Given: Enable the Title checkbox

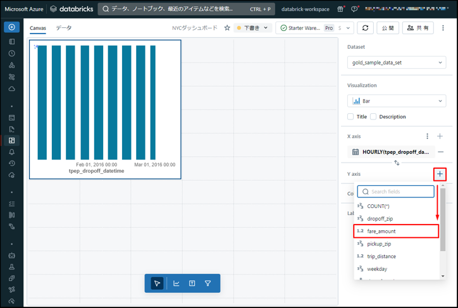Looking at the screenshot, I should tap(351, 116).
